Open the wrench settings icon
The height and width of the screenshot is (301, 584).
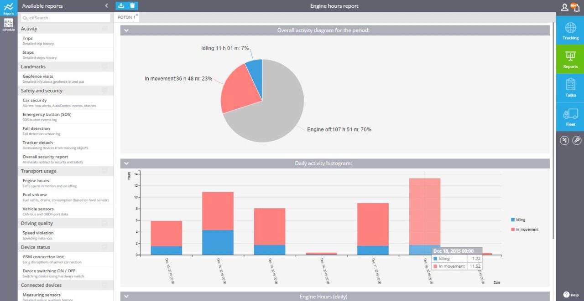pos(577,140)
